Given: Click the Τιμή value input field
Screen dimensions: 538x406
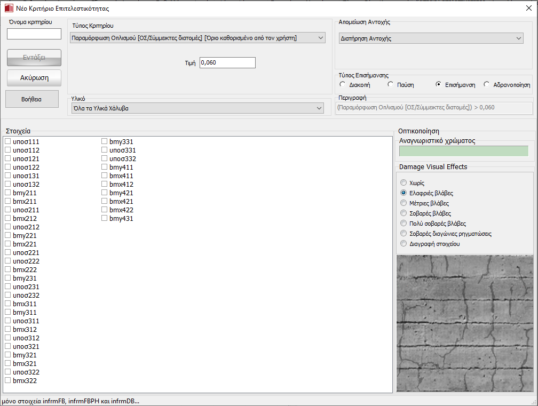Looking at the screenshot, I should (x=227, y=63).
